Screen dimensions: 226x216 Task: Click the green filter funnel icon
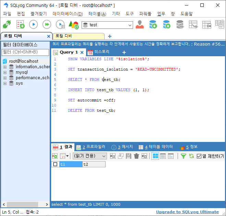pyautogui.click(x=183, y=156)
